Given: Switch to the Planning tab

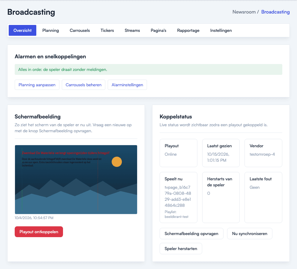Looking at the screenshot, I should point(51,30).
